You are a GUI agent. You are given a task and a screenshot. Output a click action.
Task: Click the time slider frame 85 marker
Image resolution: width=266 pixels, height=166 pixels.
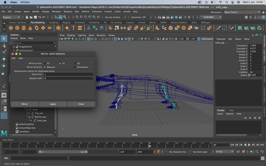pyautogui.click(x=150, y=145)
